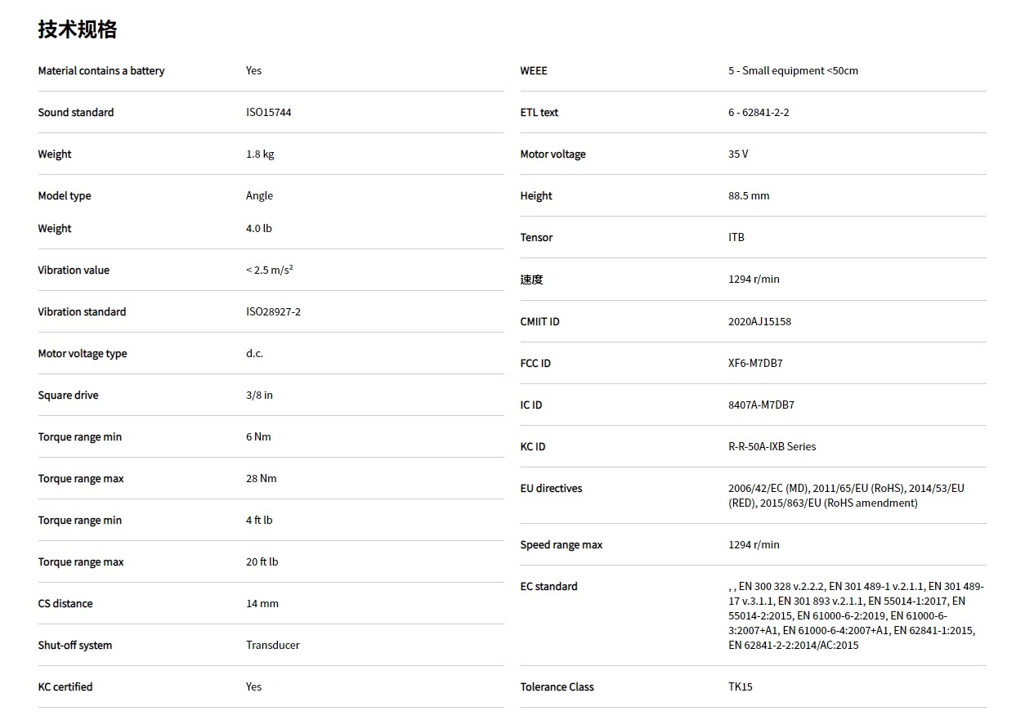
Task: Select the CMIIT ID value 2020AJ15158
Action: [x=759, y=321]
